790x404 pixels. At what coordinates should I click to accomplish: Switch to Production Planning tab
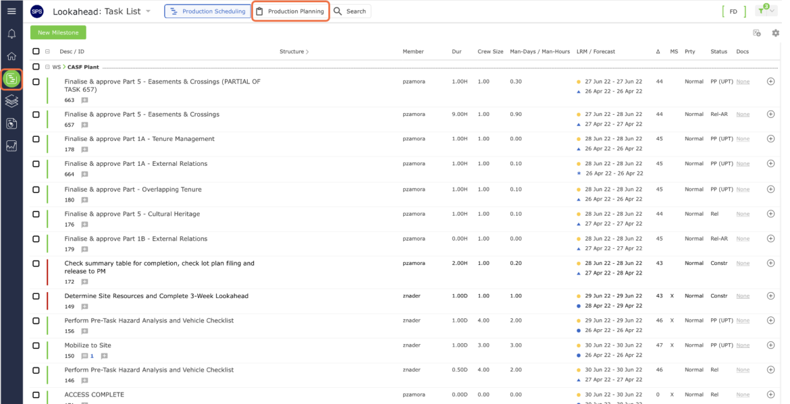point(291,11)
